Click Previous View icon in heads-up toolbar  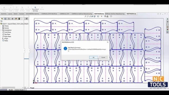point(90,16)
